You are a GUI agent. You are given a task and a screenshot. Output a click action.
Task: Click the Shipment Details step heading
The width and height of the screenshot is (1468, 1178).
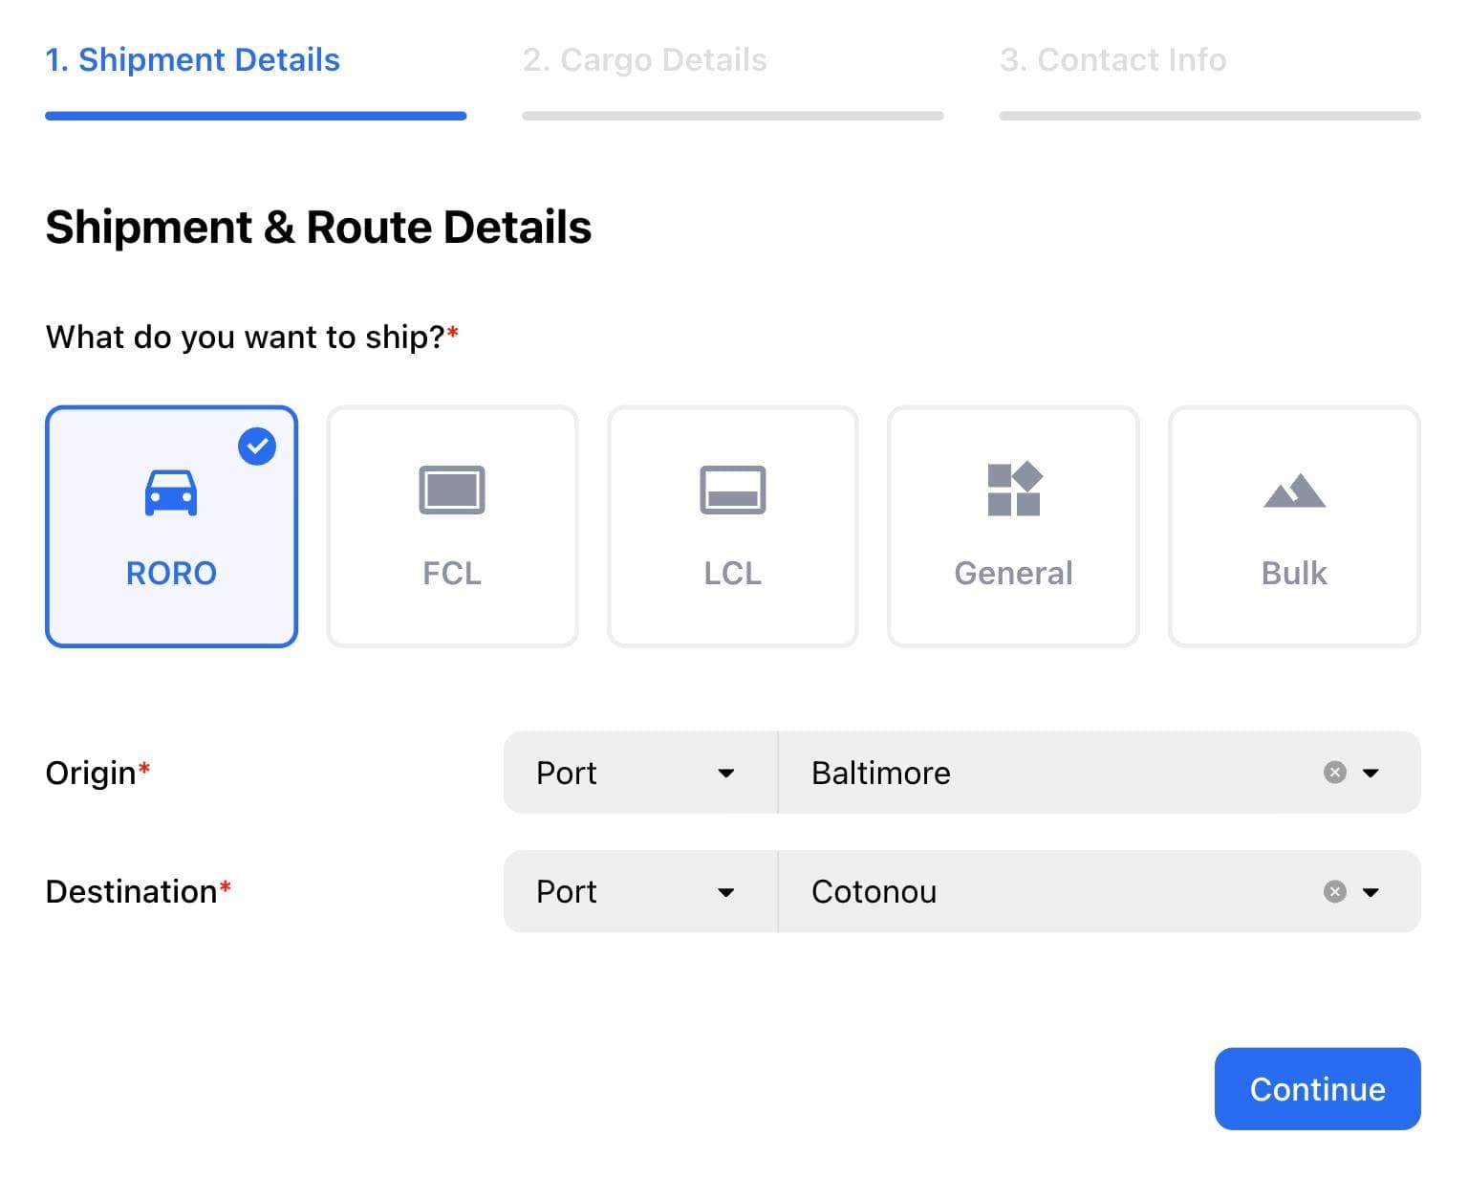[192, 60]
